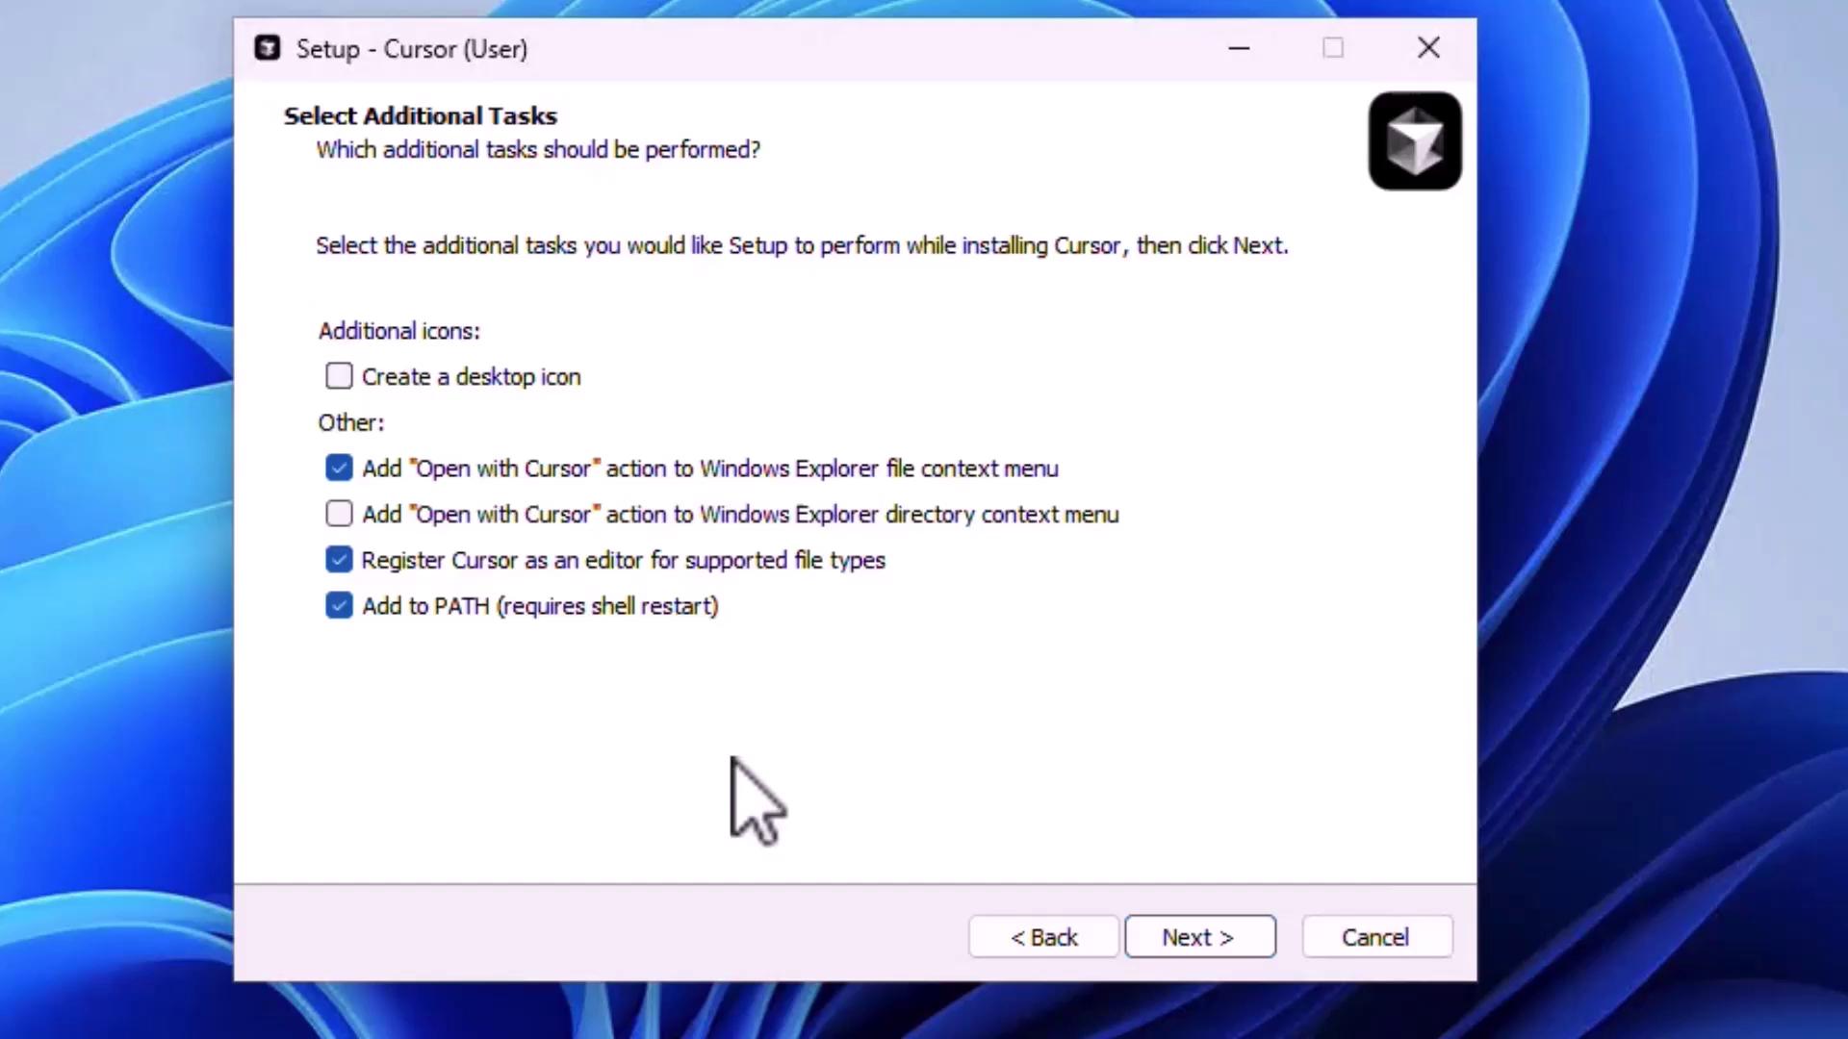The width and height of the screenshot is (1848, 1039).
Task: Click the Other: section label
Action: pos(351,422)
